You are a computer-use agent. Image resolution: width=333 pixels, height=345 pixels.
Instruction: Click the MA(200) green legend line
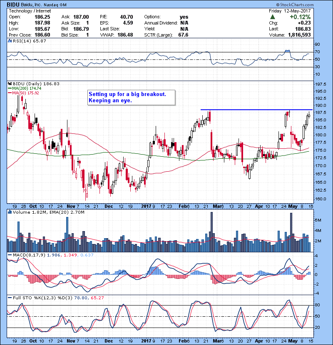pyautogui.click(x=10, y=89)
